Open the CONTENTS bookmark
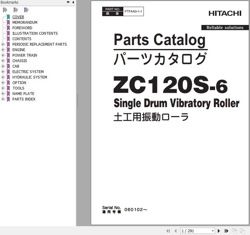The width and height of the screenshot is (250, 235). tap(22, 39)
